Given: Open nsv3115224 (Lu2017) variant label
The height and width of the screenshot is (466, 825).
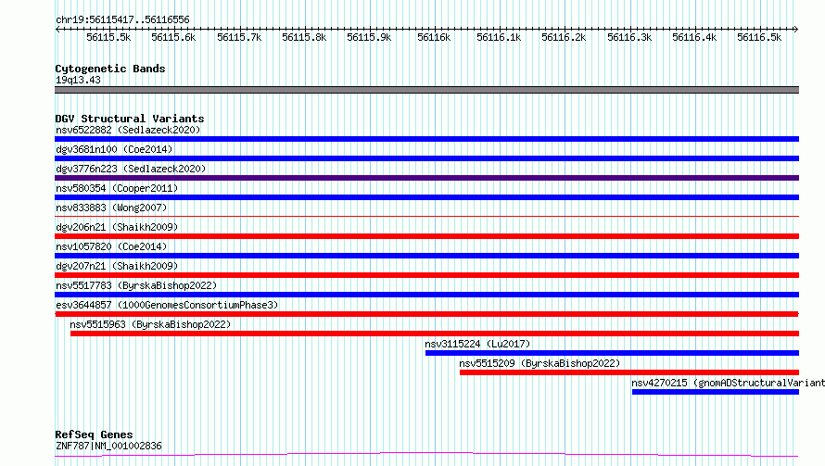Looking at the screenshot, I should 477,344.
